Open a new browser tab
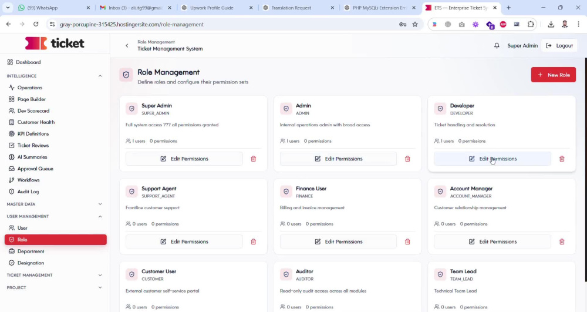Viewport: 587px width, 312px height. 508,8
